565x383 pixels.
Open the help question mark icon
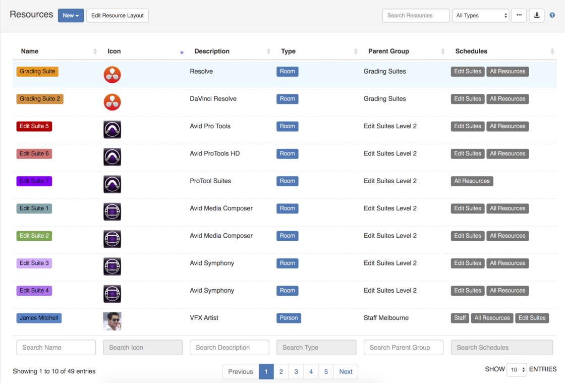pyautogui.click(x=552, y=16)
